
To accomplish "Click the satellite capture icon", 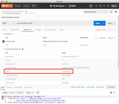I will 96,6.
